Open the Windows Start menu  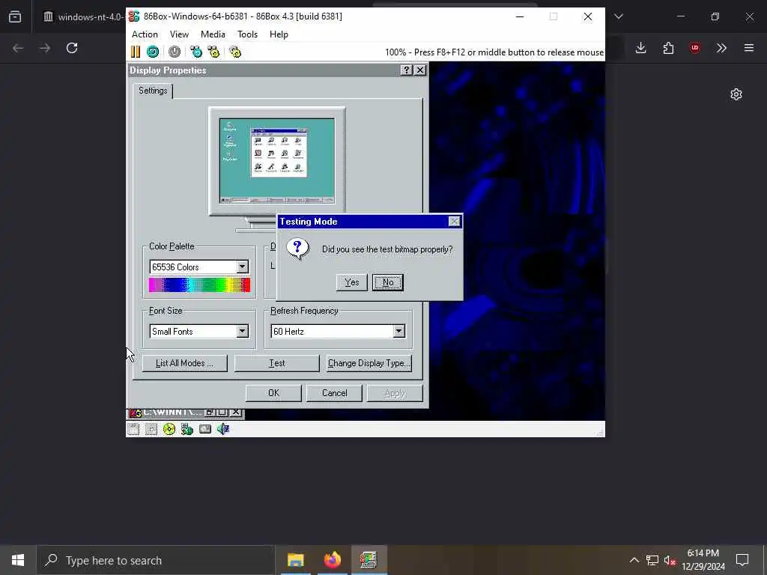(18, 560)
